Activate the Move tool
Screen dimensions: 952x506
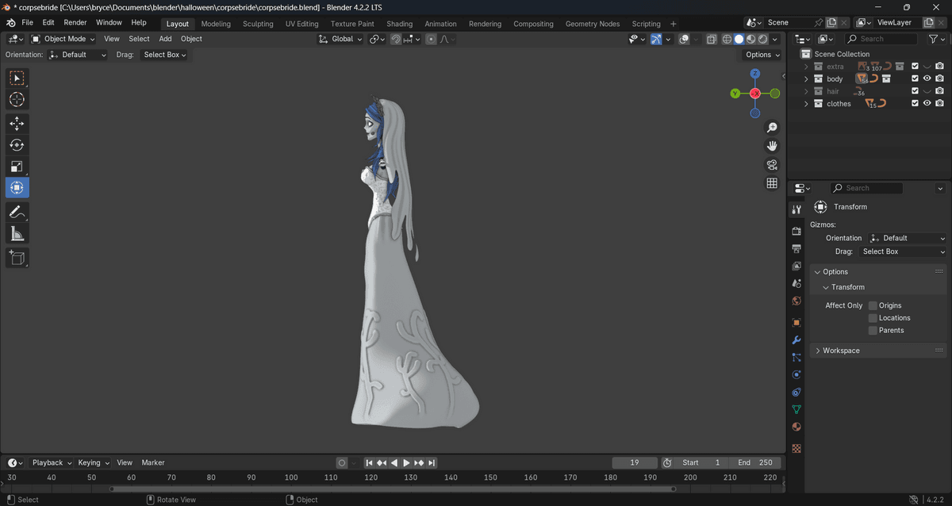point(17,124)
